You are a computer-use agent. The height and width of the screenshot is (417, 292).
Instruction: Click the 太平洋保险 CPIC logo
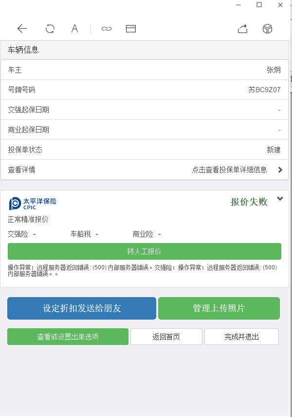(x=33, y=203)
